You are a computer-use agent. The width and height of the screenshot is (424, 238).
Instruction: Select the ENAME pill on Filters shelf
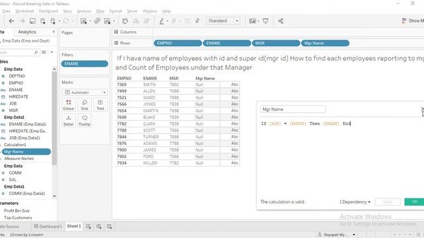84,63
